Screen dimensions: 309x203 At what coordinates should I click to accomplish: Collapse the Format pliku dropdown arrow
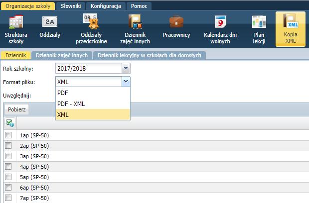click(126, 82)
